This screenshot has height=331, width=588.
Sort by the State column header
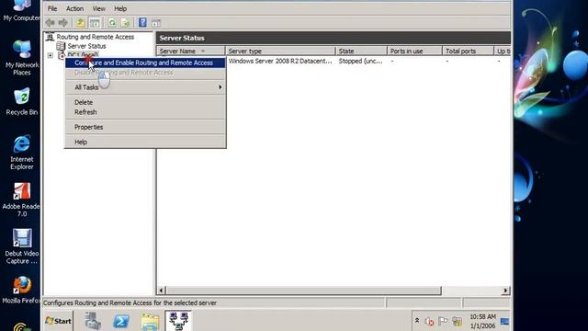(361, 51)
